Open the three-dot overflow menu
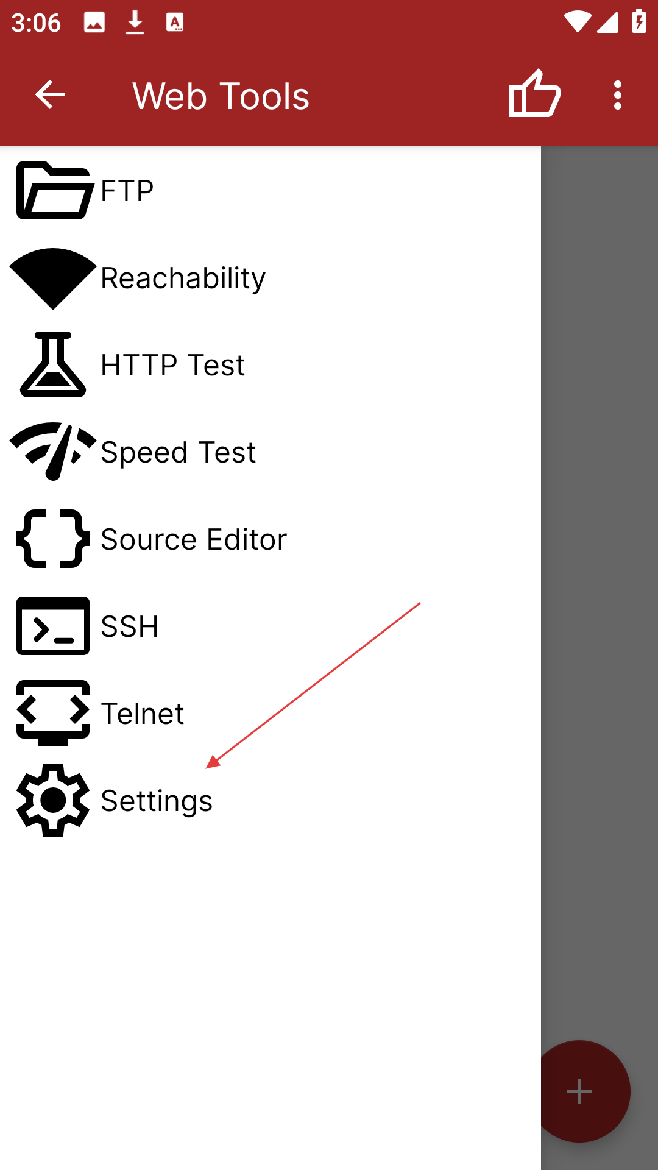Image resolution: width=658 pixels, height=1170 pixels. click(618, 95)
